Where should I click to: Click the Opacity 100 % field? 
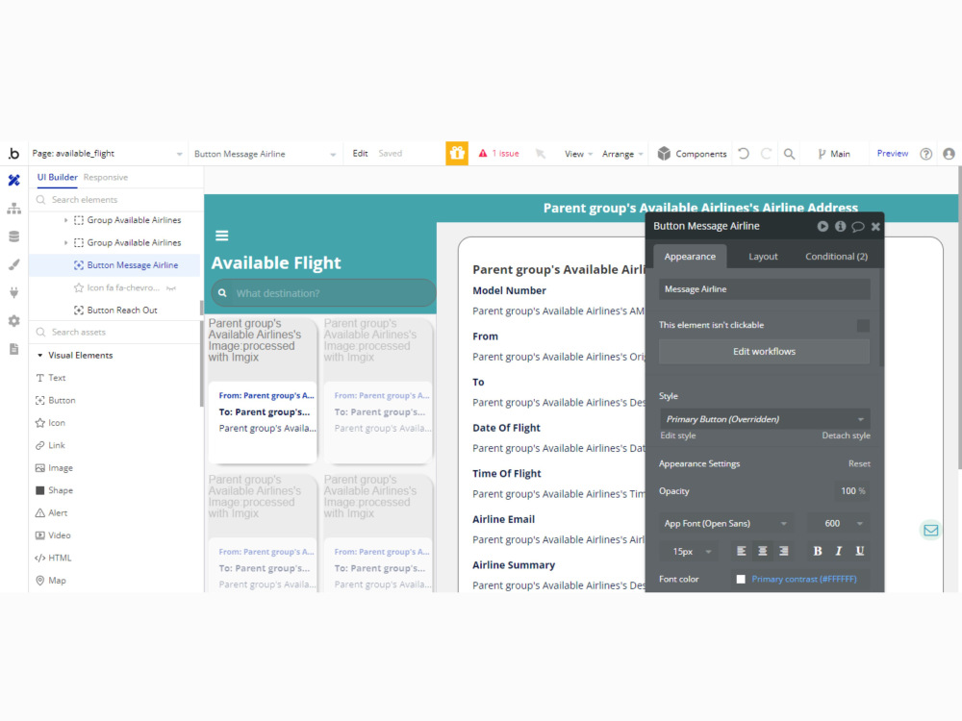pyautogui.click(x=852, y=491)
